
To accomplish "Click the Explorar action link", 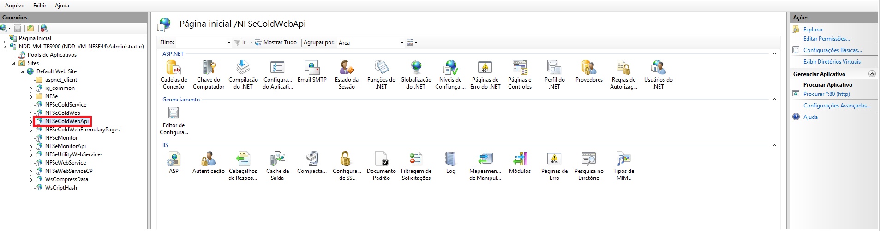I will [813, 30].
